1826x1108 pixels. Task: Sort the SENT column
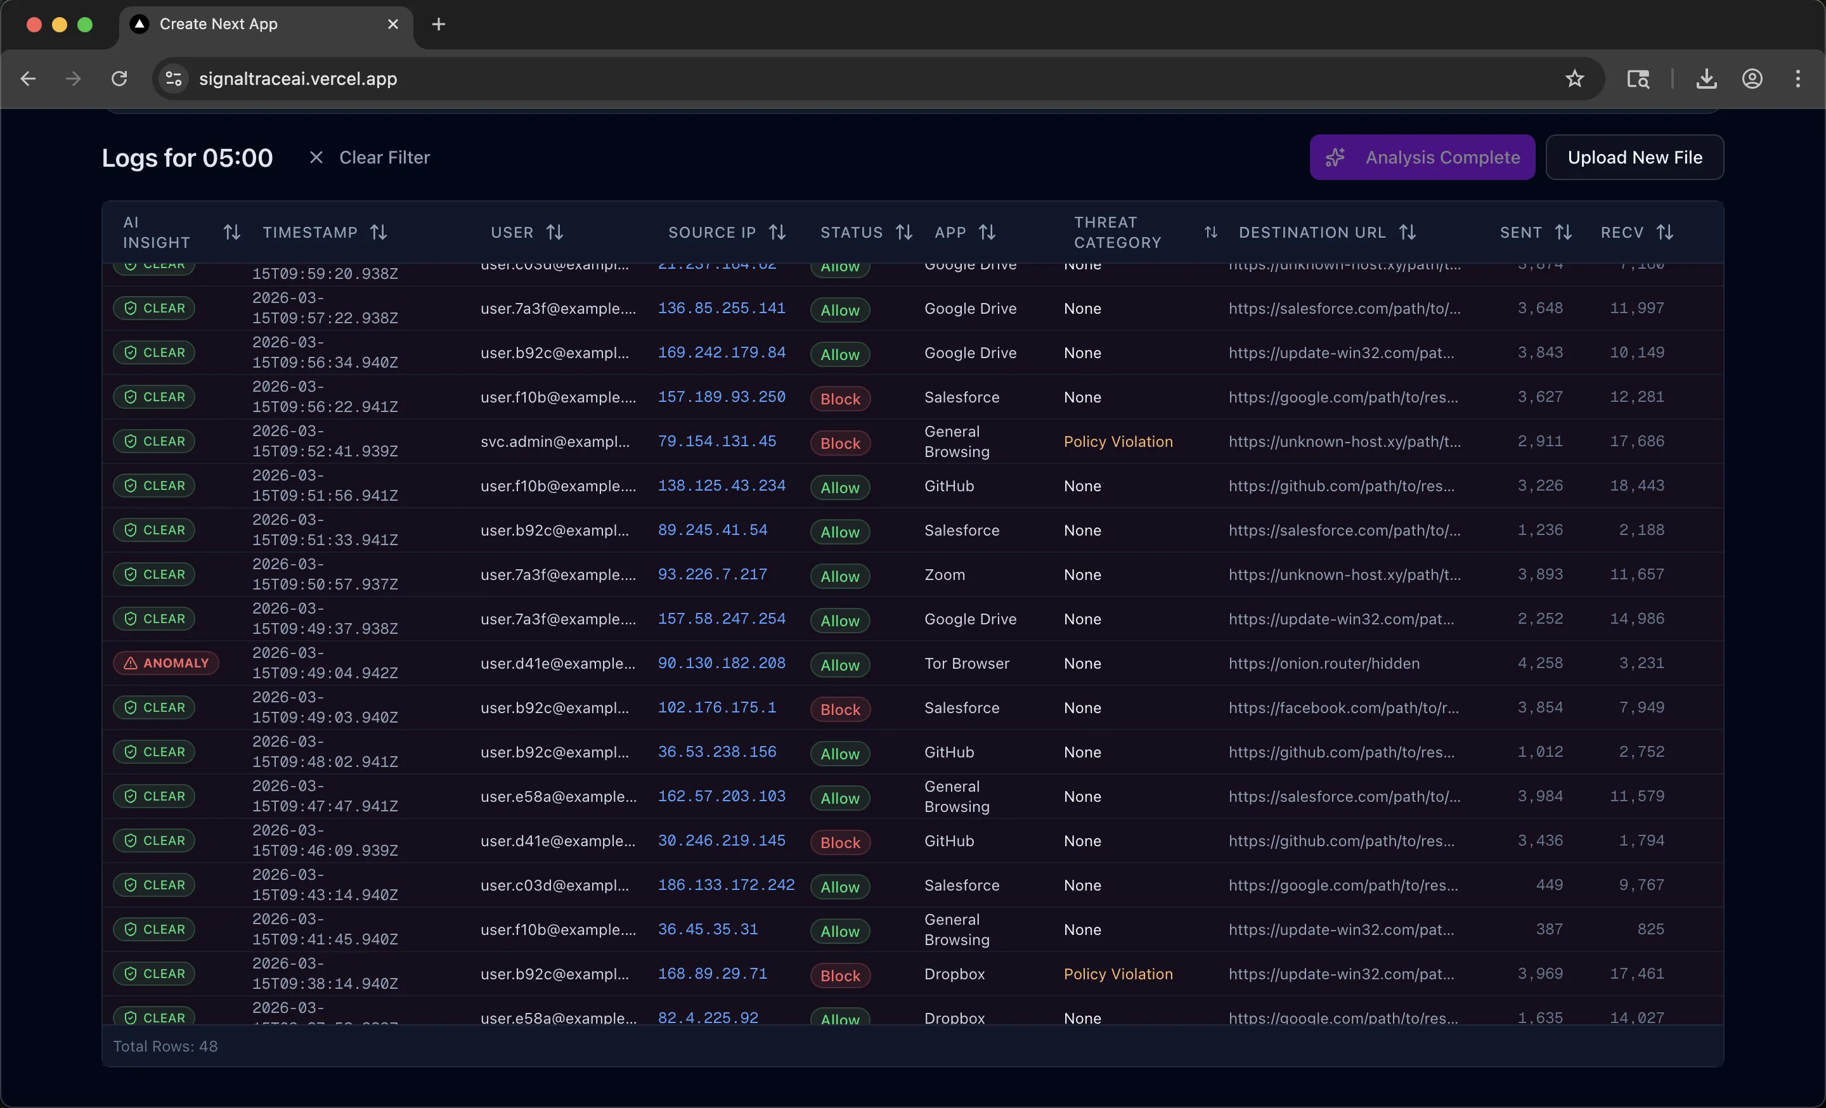(x=1565, y=232)
